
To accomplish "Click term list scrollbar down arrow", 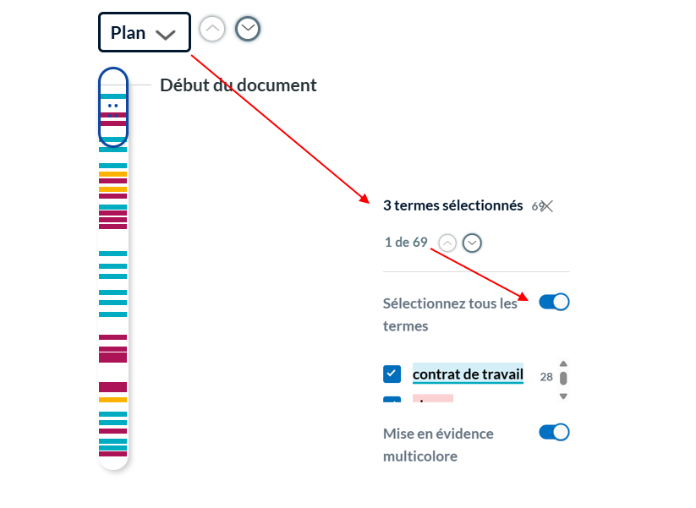I will pyautogui.click(x=563, y=396).
